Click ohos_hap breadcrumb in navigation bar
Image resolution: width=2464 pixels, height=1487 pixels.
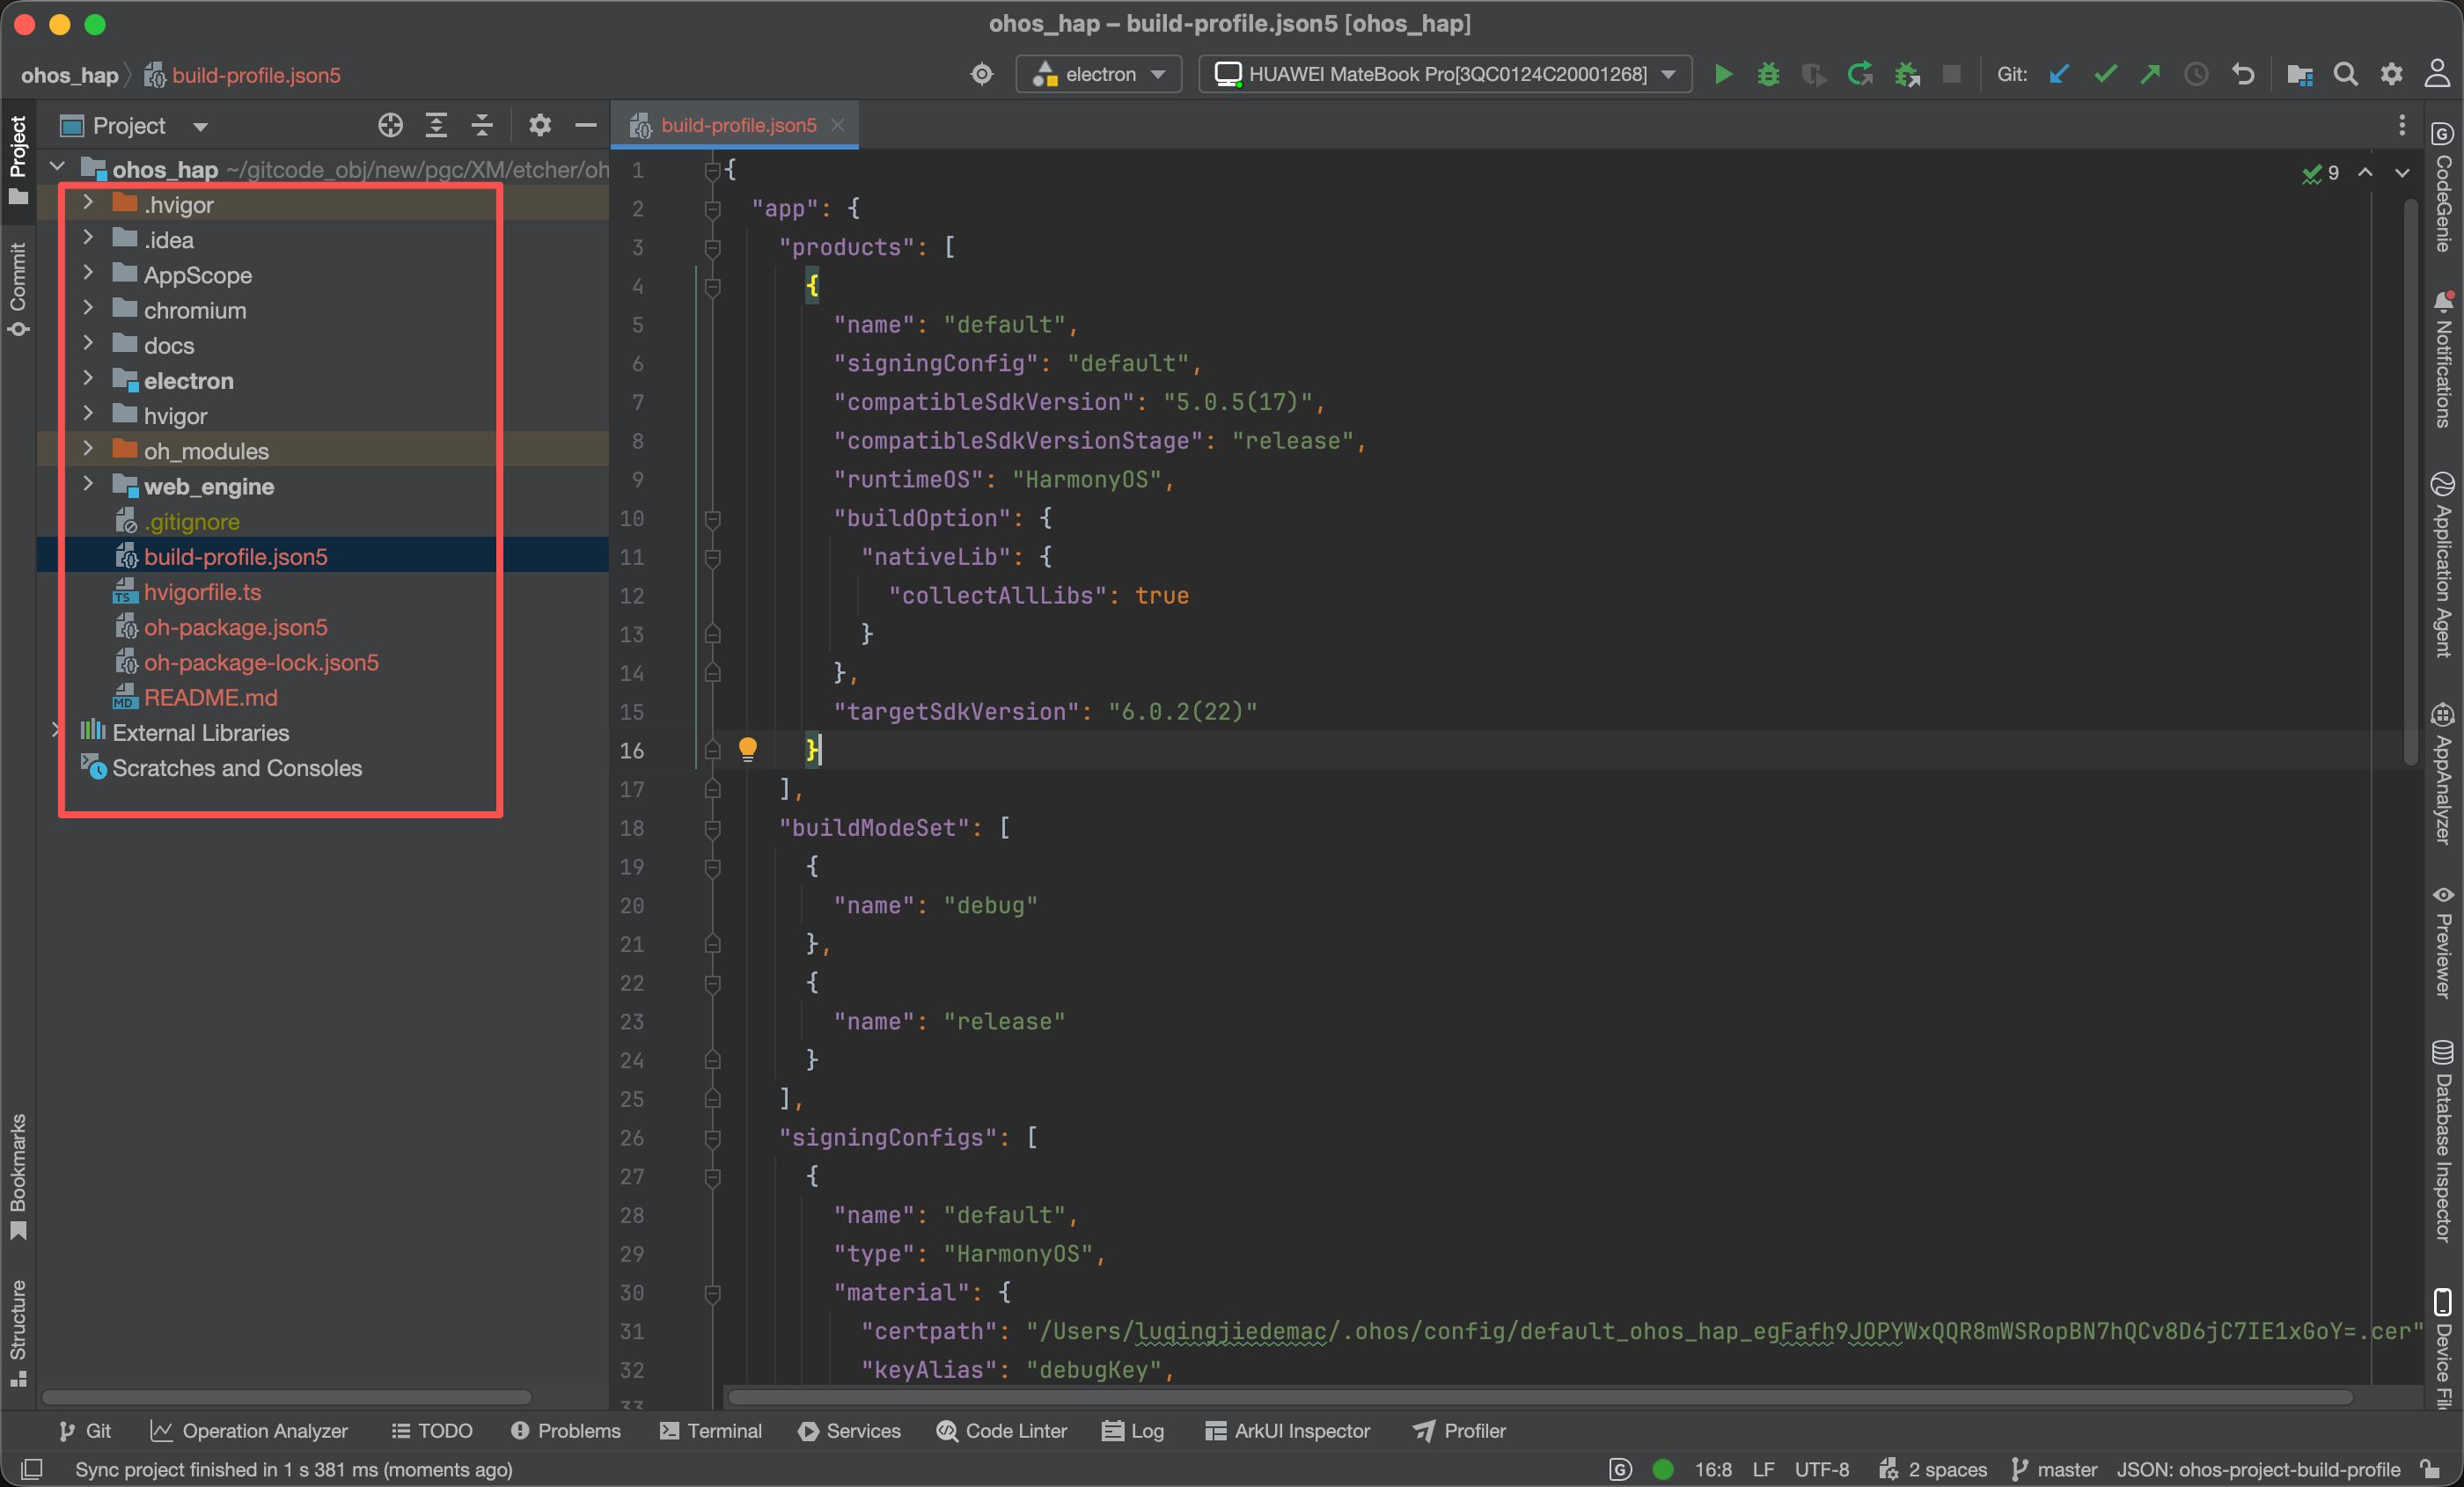pos(69,75)
